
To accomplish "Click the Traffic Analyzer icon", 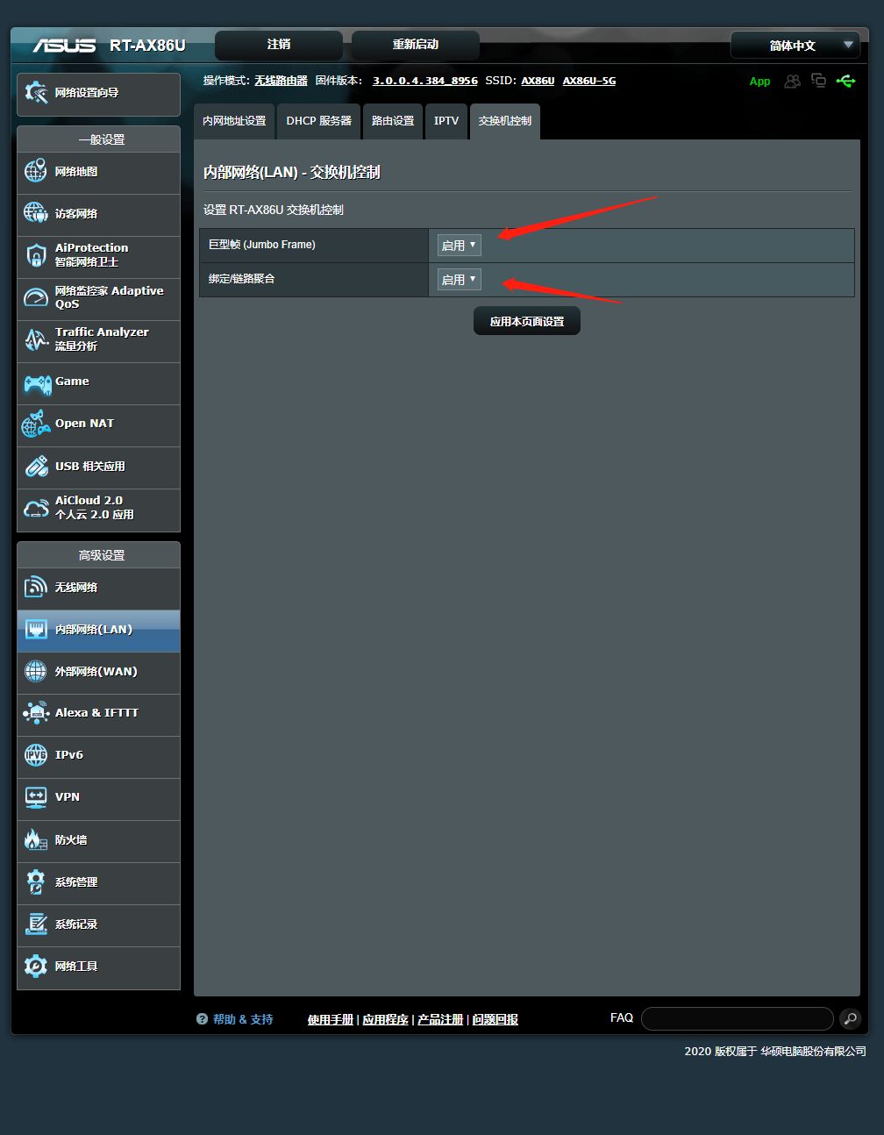I will coord(35,339).
